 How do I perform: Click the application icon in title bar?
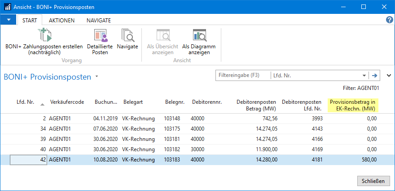click(7, 7)
